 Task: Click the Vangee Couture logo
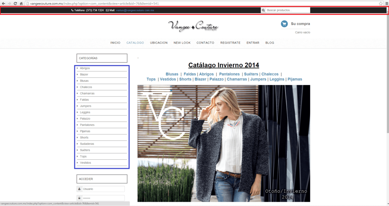coord(193,26)
